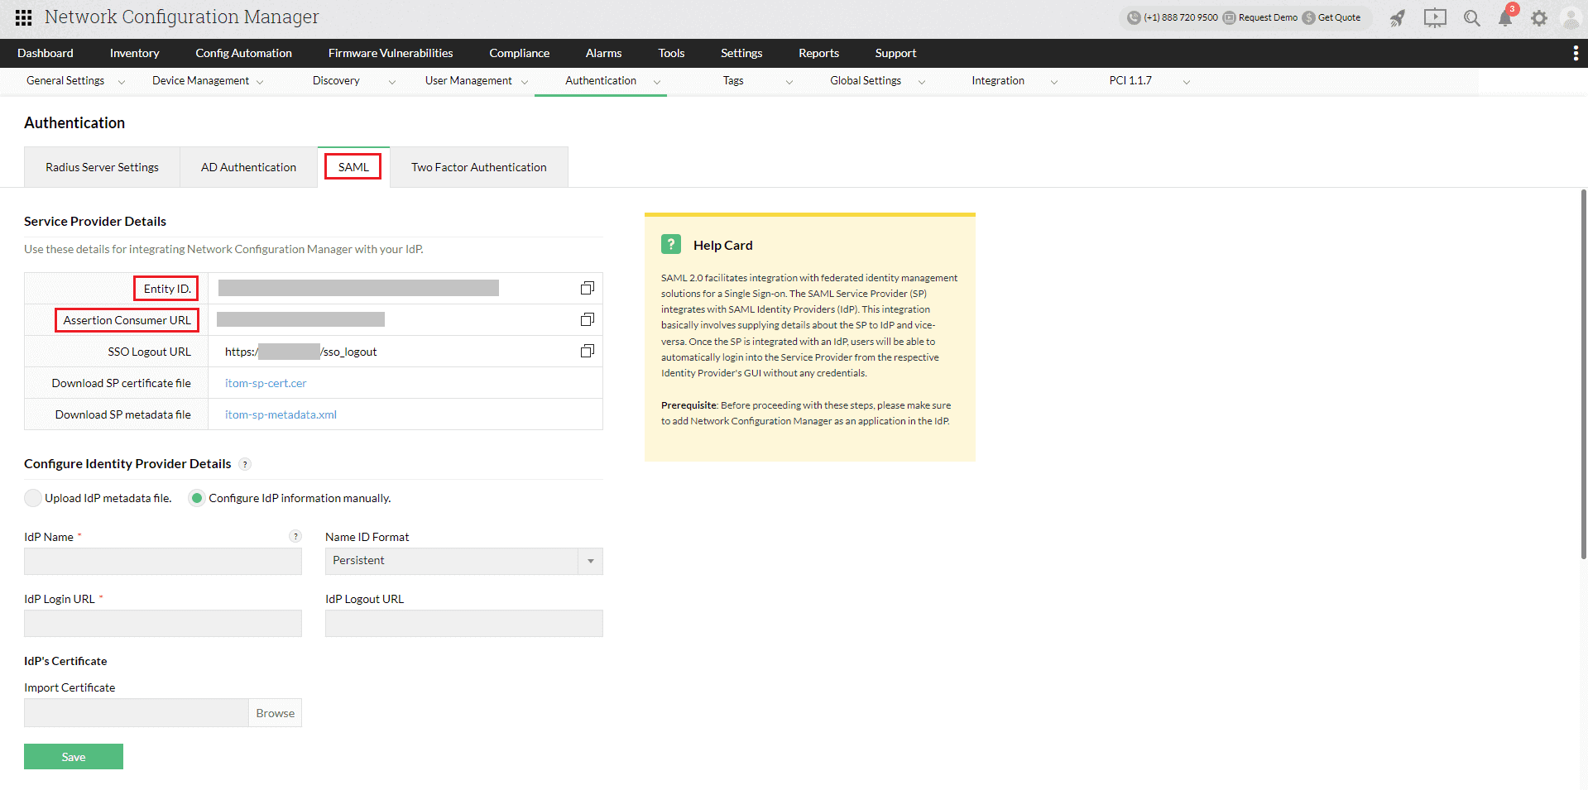1588x790 pixels.
Task: Click the Get Quote link
Action: coord(1339,17)
